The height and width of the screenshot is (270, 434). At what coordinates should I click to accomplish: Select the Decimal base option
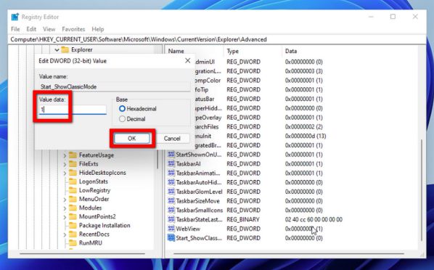pos(122,119)
